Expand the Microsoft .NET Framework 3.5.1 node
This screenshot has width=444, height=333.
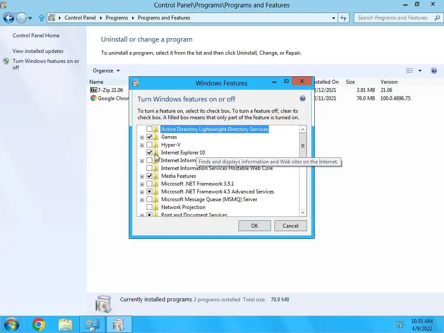(142, 184)
